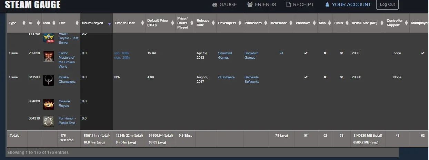Click the account user icon
Image resolution: width=429 pixels, height=160 pixels.
[x=327, y=4]
